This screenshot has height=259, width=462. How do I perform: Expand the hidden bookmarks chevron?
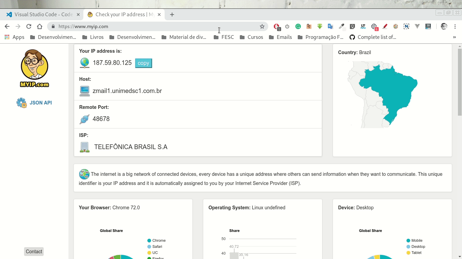[454, 37]
